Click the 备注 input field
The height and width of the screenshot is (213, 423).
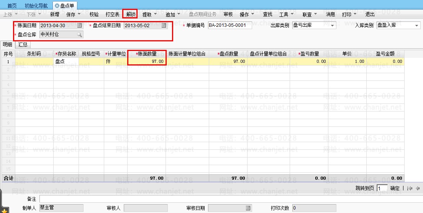(231, 199)
